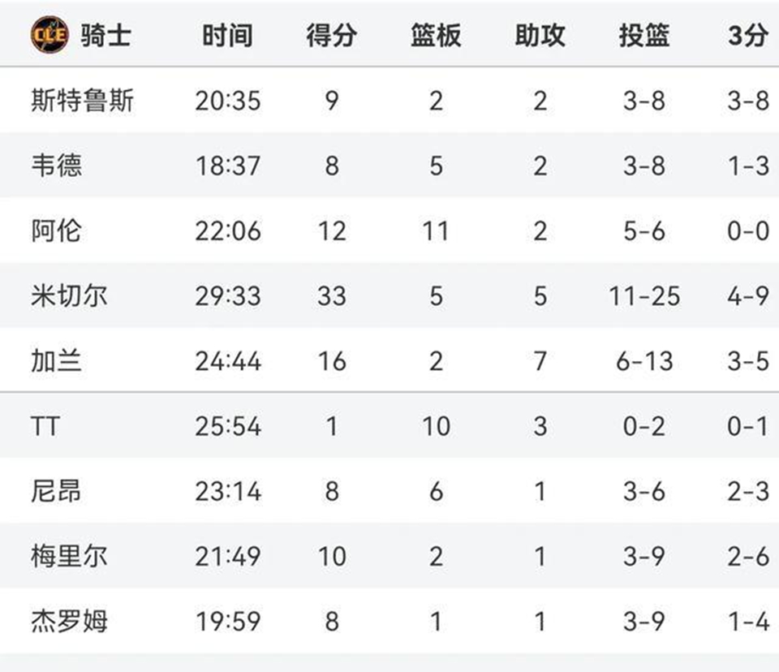Click the Cavaliers CLE team logo
This screenshot has height=672, width=779.
[x=49, y=35]
